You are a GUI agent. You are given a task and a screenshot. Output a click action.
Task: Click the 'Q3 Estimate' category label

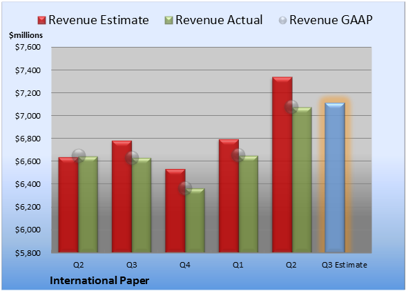[x=345, y=265]
